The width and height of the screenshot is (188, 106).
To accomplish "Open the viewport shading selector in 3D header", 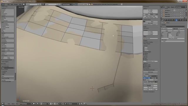I will tap(34, 104).
